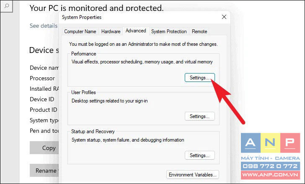The height and width of the screenshot is (184, 305).
Task: Click the search magnifier icon
Action: pos(6,6)
